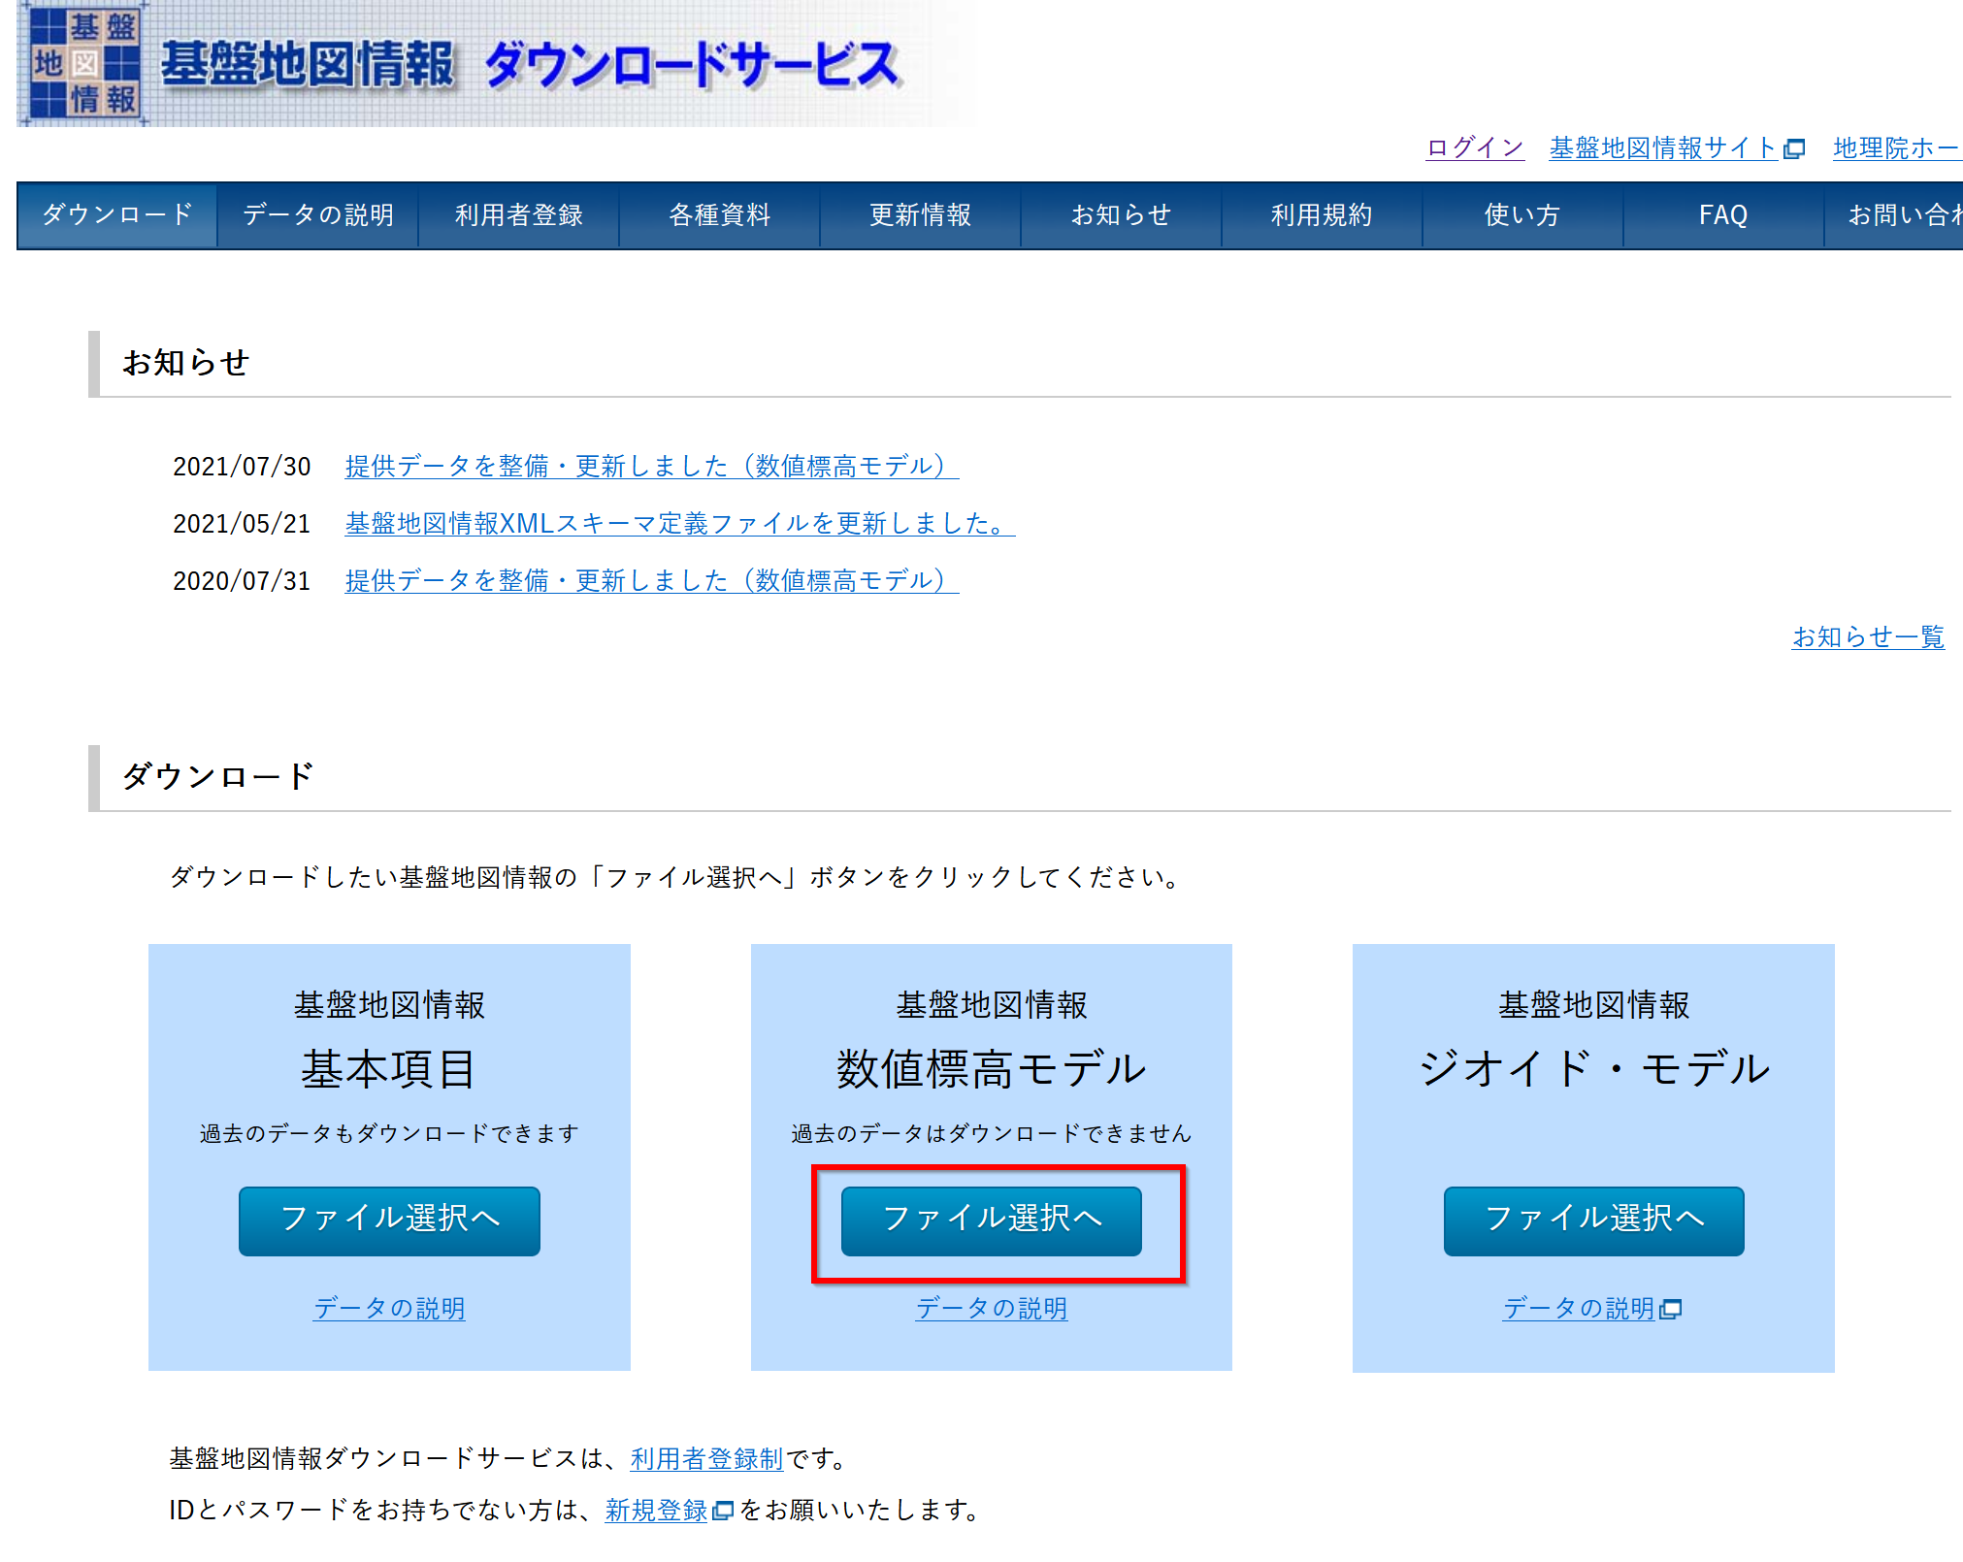
Task: Open the 2021/07/30 数値標高モデル update notice
Action: tap(651, 466)
